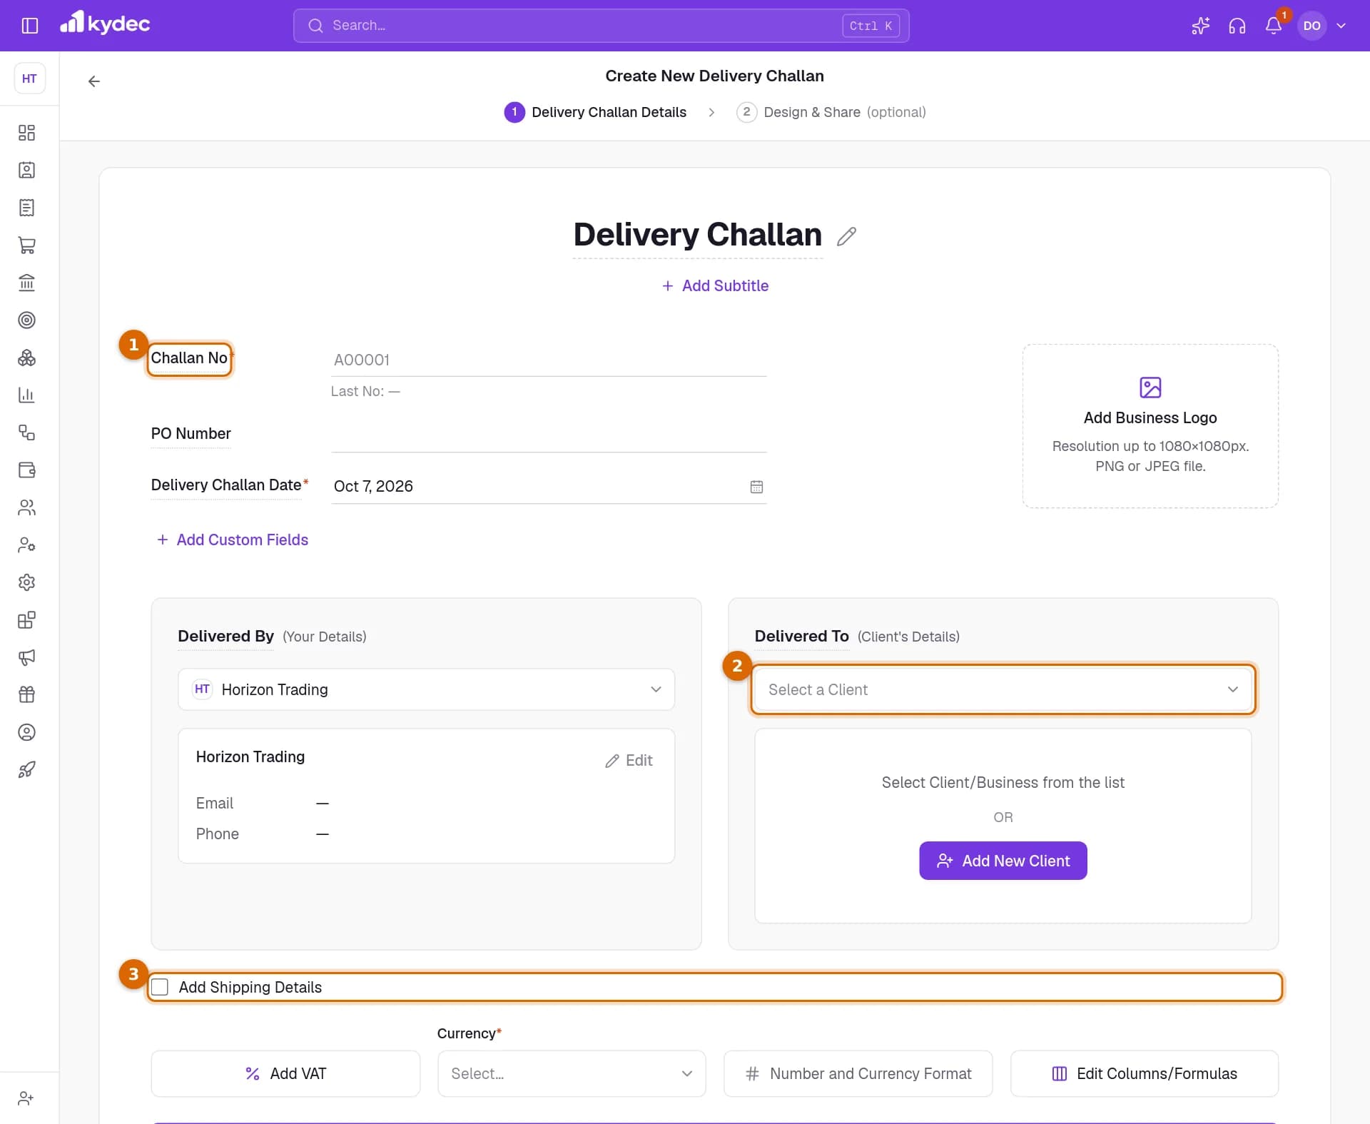The height and width of the screenshot is (1124, 1370).
Task: Edit Horizon Trading details
Action: 629,761
